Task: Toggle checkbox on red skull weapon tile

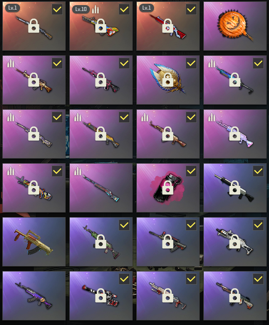Action: click(124, 279)
